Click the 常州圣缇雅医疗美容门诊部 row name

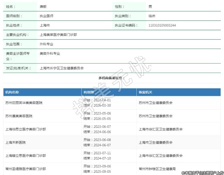(26, 169)
